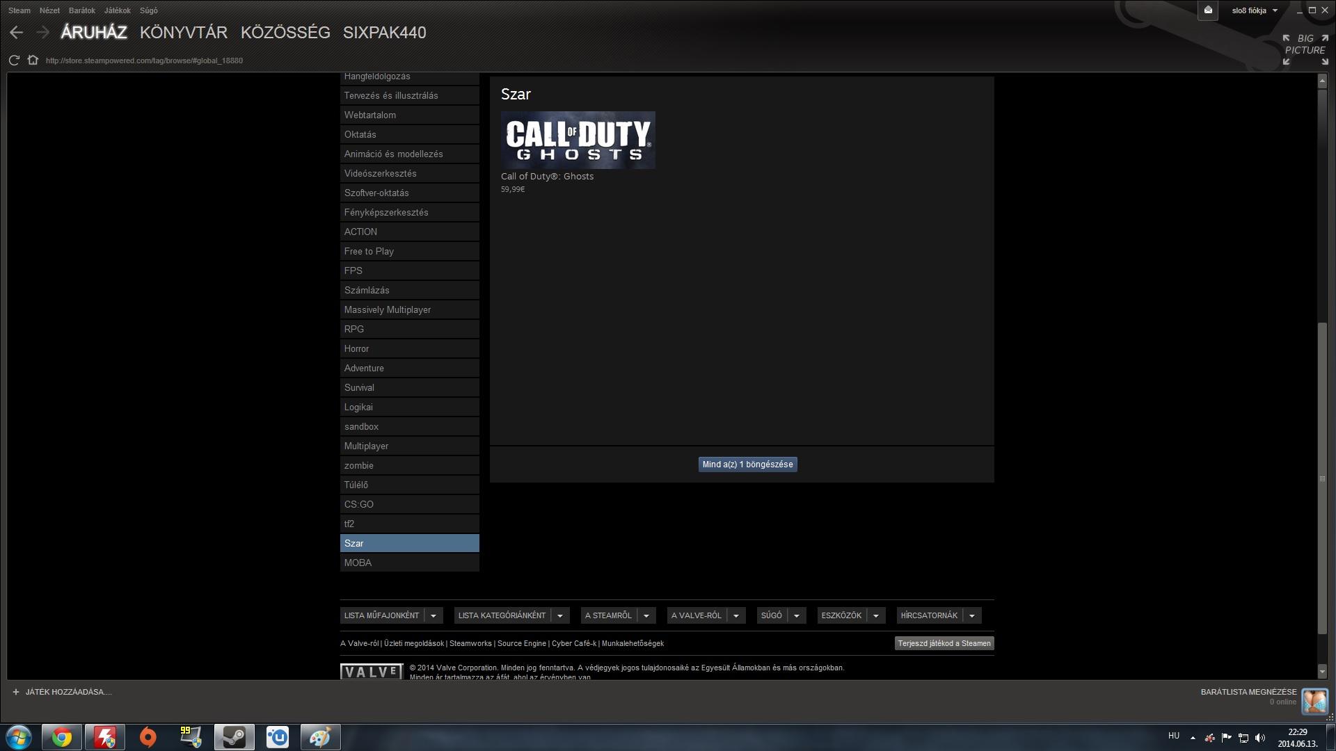Reload the store page
Screen dimensions: 1336x751
pos(13,60)
